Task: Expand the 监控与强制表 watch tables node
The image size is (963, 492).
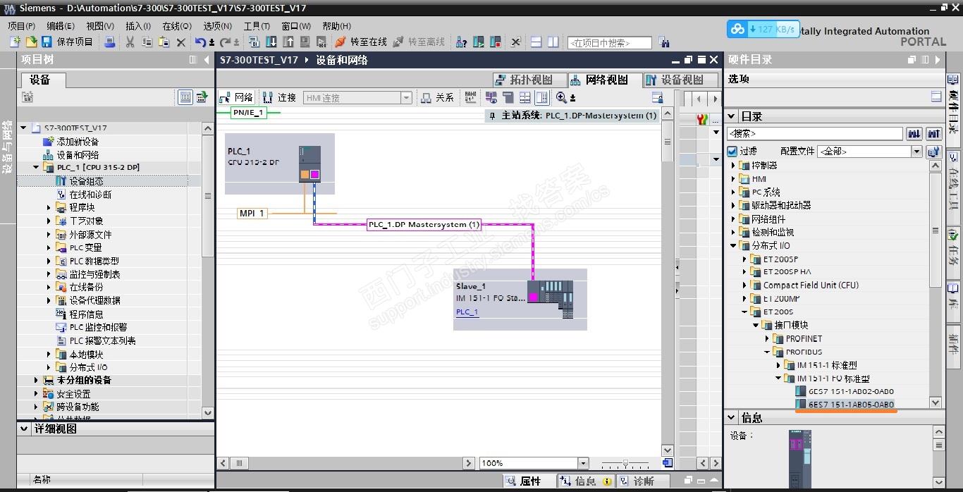Action: click(x=49, y=274)
